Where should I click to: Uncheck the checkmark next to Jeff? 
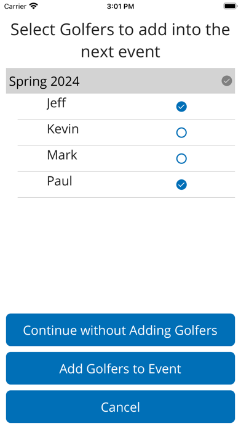click(181, 107)
